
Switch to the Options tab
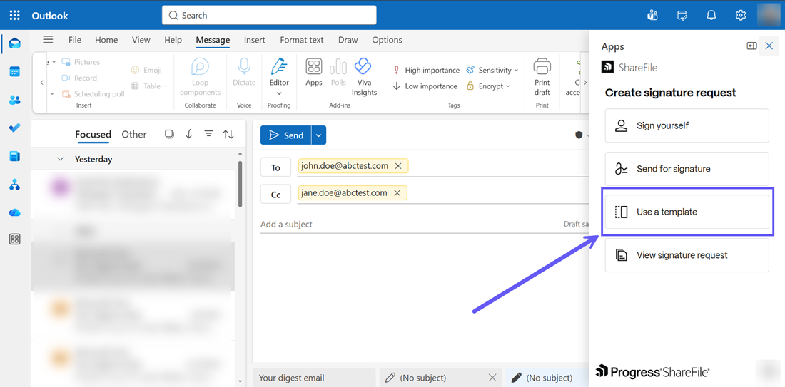pos(387,40)
